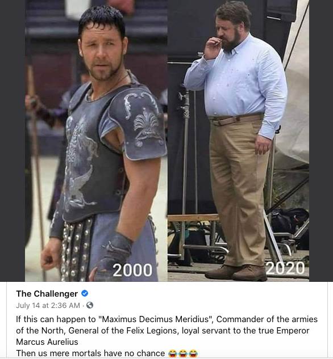This screenshot has height=359, width=333.
Task: Click the middle laughing-crying emoji
Action: [x=183, y=353]
